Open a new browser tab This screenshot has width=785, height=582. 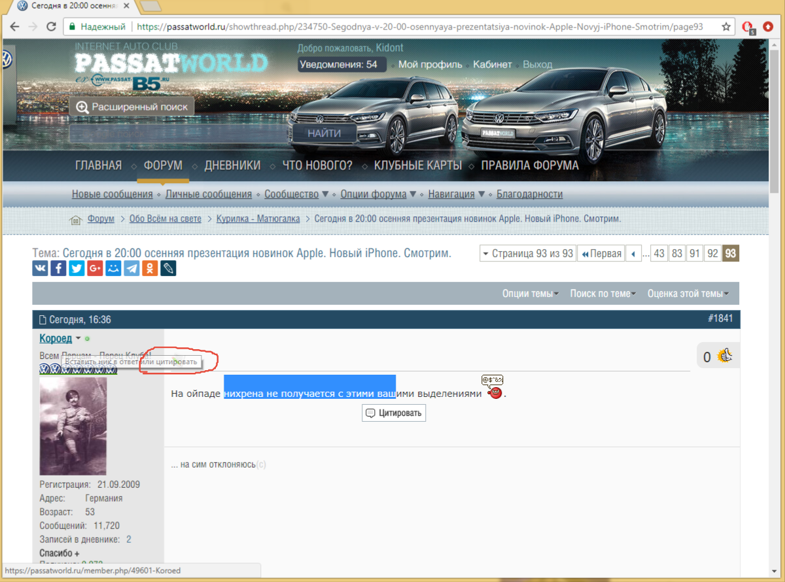[x=151, y=7]
